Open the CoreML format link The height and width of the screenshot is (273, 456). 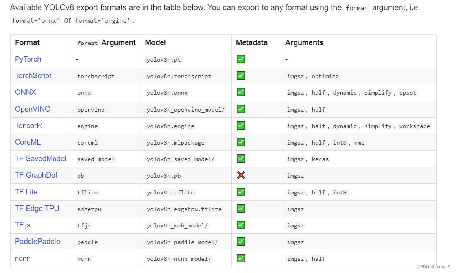pos(28,142)
